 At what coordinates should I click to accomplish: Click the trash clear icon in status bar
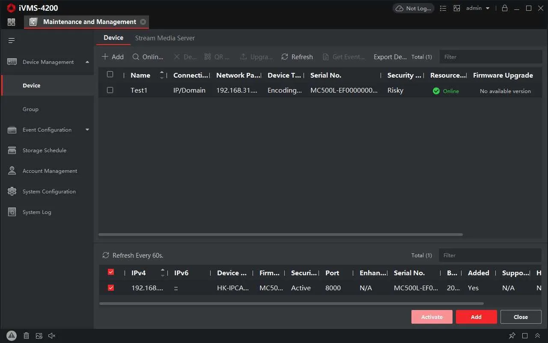tap(26, 336)
